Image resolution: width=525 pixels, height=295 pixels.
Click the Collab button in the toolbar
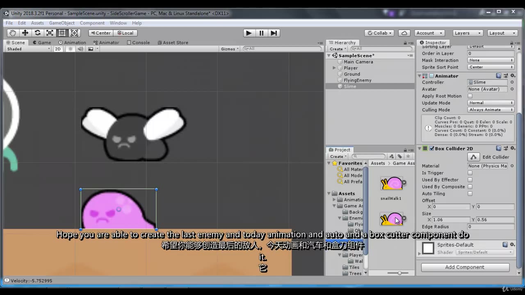378,33
